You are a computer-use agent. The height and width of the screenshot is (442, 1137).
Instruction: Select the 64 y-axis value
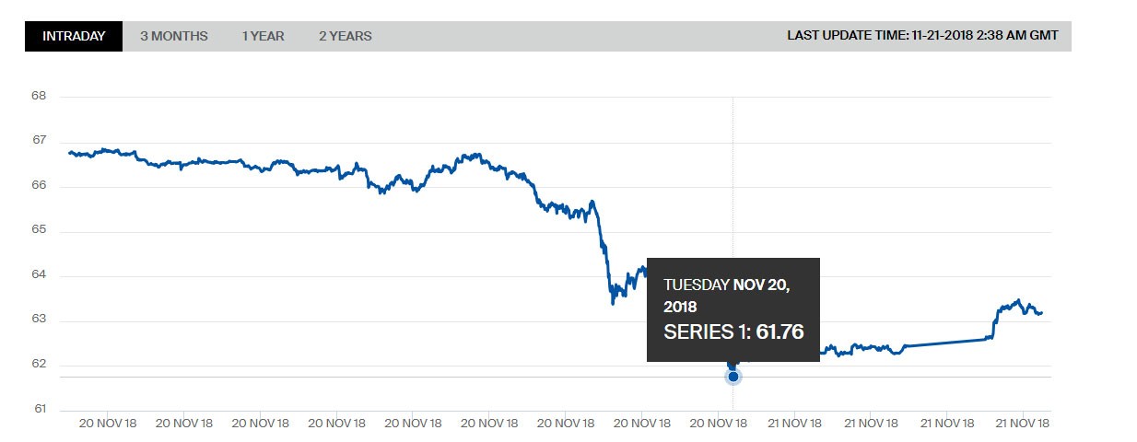40,275
